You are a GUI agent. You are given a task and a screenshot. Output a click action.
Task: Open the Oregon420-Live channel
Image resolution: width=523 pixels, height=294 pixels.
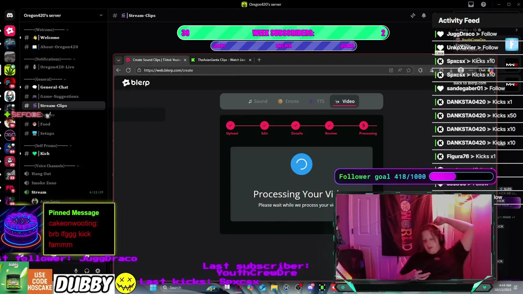63,67
